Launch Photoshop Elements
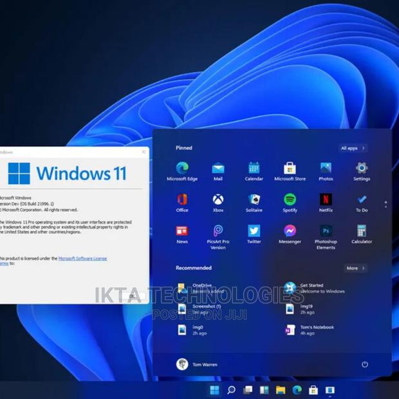Viewport: 399px width, 399px height. point(326,237)
